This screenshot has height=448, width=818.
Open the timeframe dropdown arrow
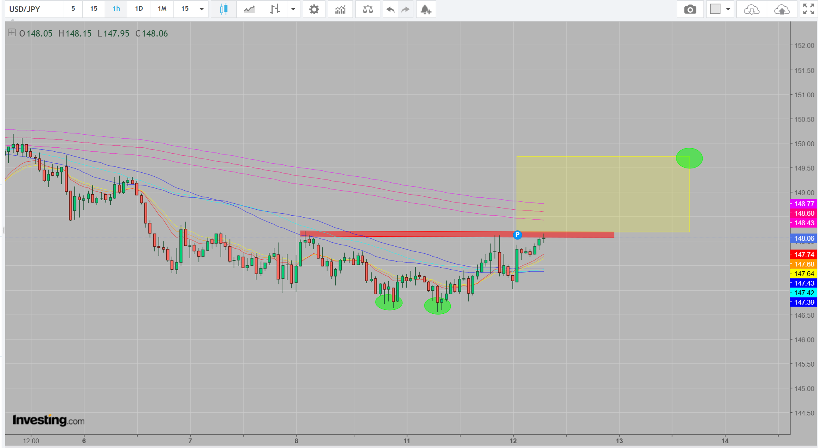[x=202, y=9]
